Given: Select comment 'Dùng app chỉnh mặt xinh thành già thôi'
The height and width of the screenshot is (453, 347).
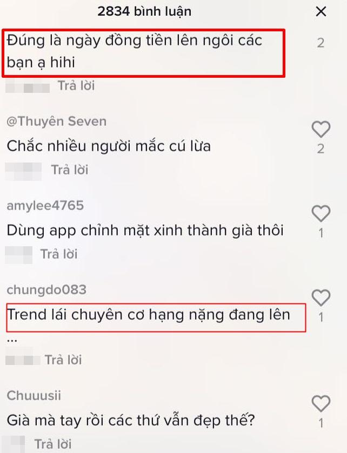Looking at the screenshot, I should click(x=145, y=231).
